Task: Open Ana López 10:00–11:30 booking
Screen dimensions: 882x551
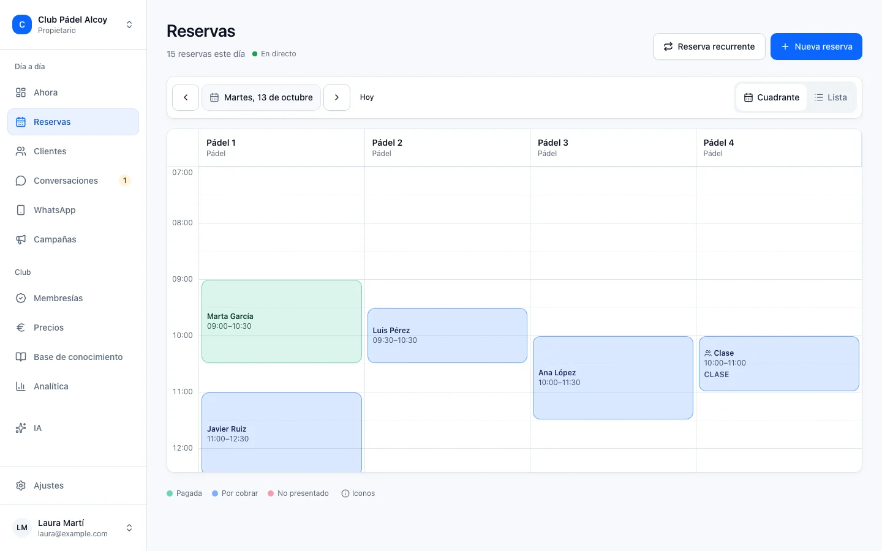Action: 613,378
